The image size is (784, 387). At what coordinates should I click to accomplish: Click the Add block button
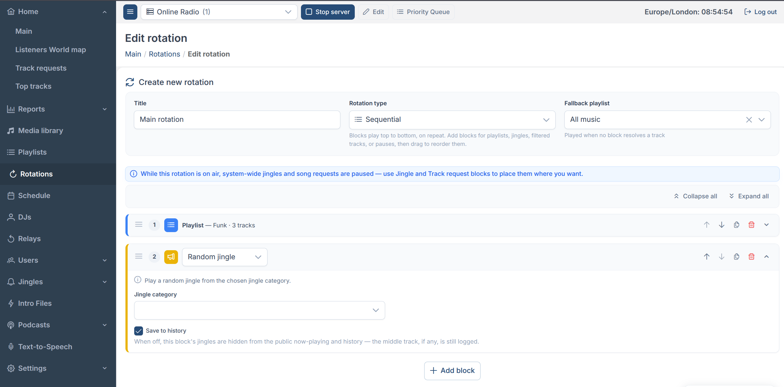click(x=452, y=371)
